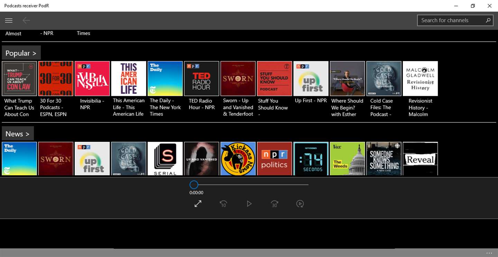
Task: Open Someone Knows Something cover
Action: 384,159
